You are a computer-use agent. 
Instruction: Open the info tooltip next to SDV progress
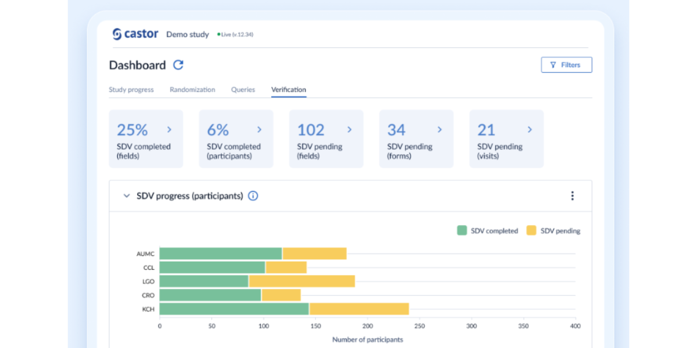253,196
